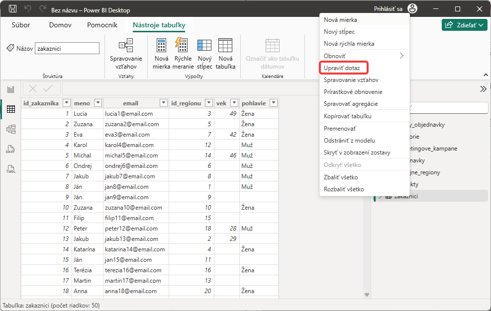The height and width of the screenshot is (311, 491).
Task: Choose Zbaliť všetko menu entry
Action: point(365,177)
